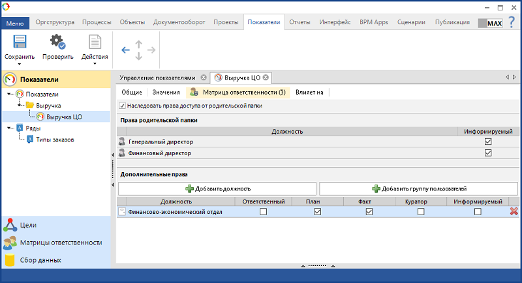Close the Управление показателями tab

click(204, 77)
